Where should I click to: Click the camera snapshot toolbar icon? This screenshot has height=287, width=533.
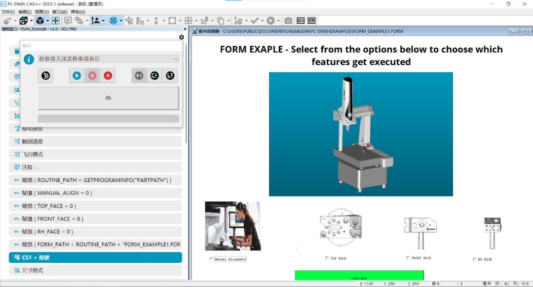pos(288,21)
